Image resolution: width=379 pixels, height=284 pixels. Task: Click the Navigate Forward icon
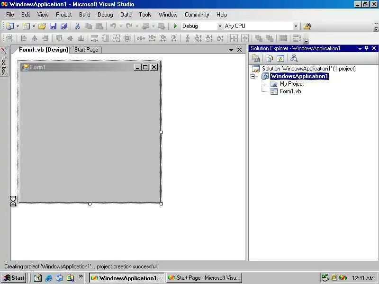161,26
